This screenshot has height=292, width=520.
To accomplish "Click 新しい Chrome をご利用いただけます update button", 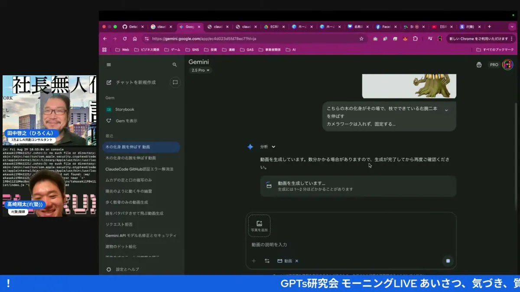I will tap(481, 39).
